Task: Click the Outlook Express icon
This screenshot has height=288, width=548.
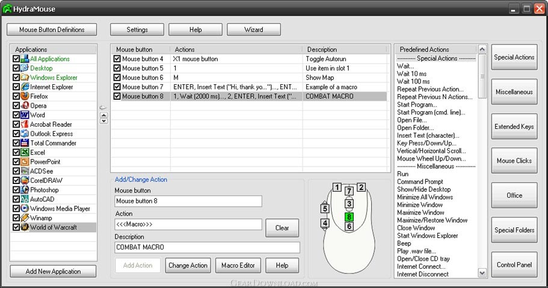Action: click(x=25, y=133)
